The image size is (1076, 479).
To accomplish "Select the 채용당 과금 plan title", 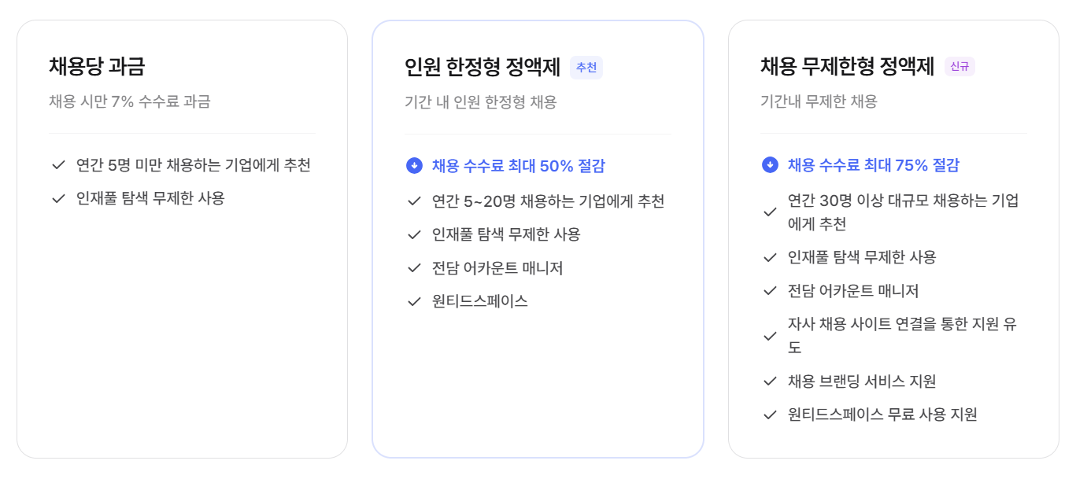I will (97, 66).
